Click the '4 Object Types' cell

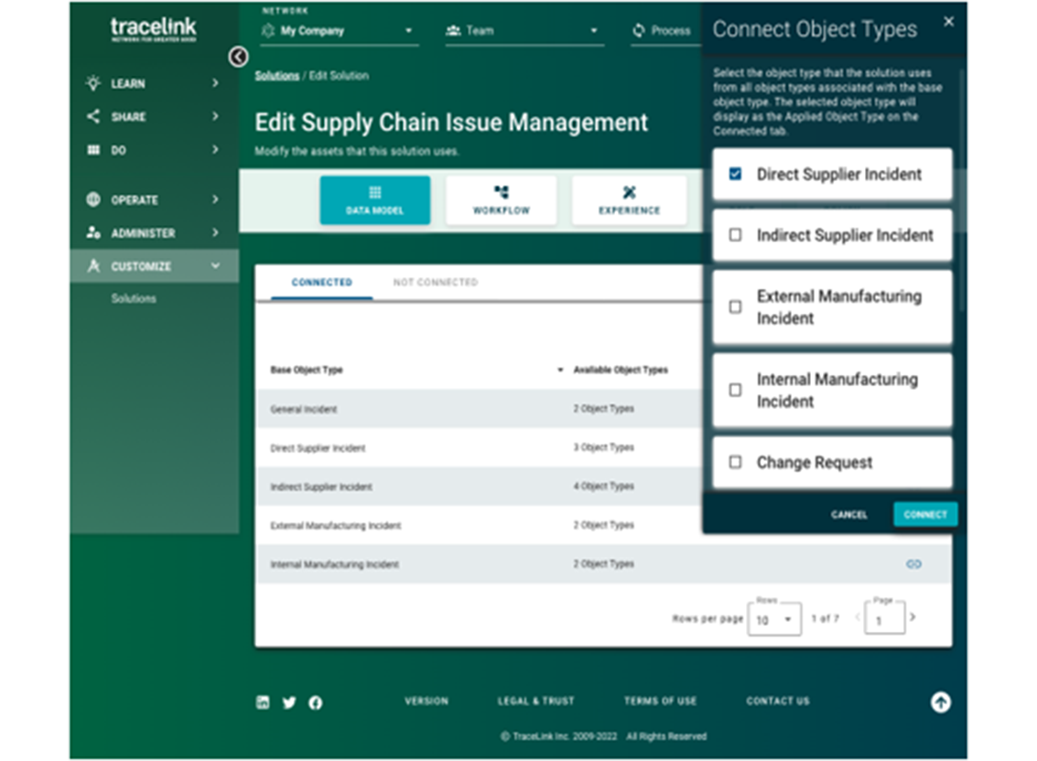[x=604, y=486]
